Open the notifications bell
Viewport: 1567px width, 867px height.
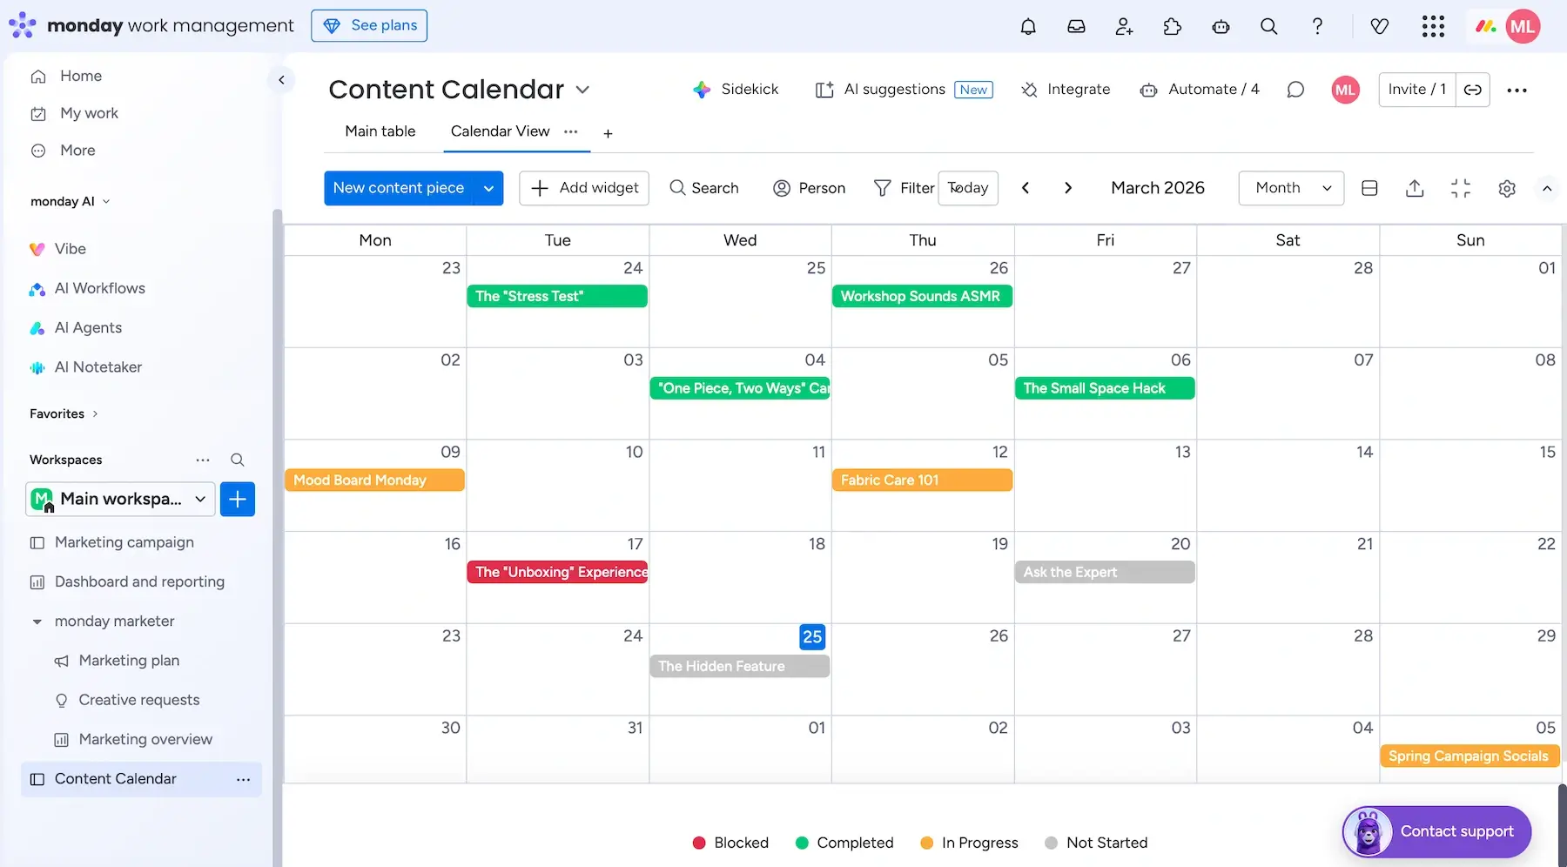(1027, 26)
